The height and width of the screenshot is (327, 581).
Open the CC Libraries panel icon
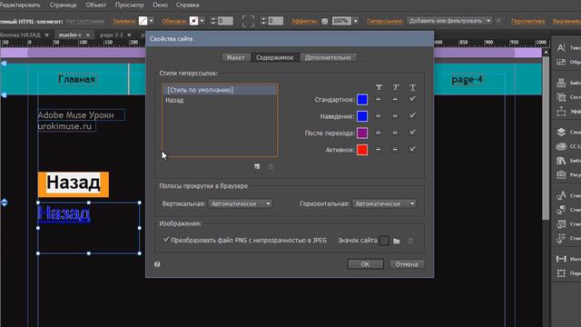pyautogui.click(x=561, y=146)
